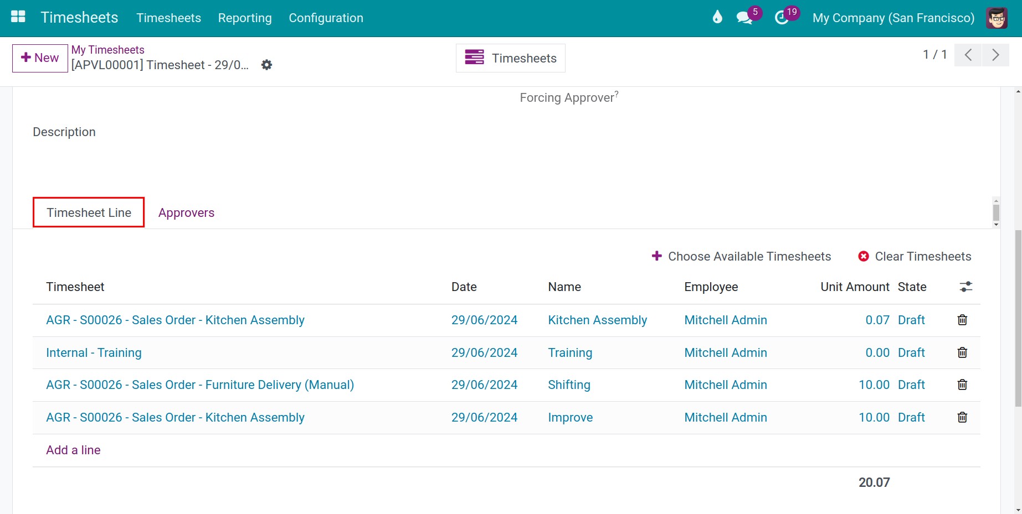This screenshot has width=1022, height=514.
Task: Click the inner scrollbar down arrow near tabs
Action: [x=996, y=224]
